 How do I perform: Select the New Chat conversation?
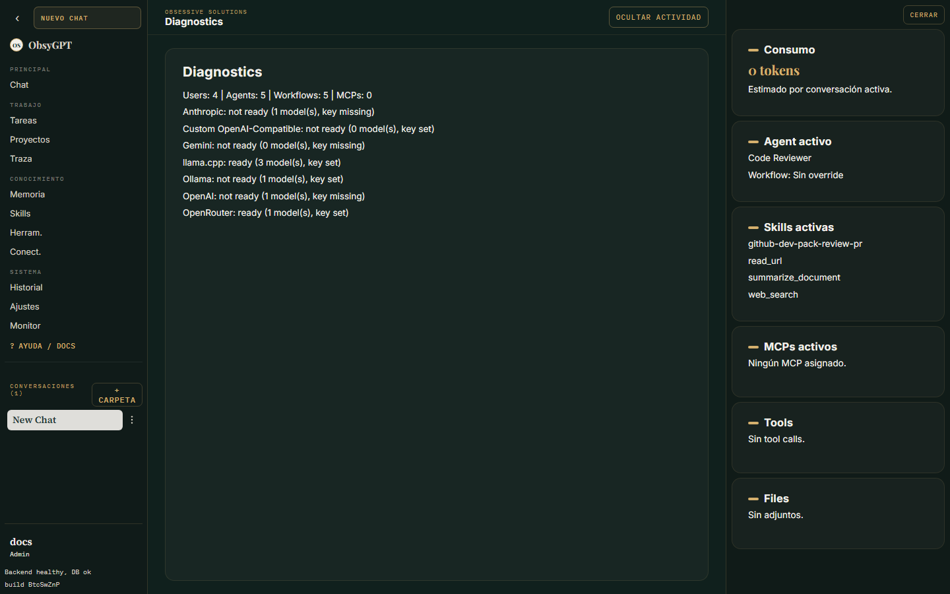tap(65, 420)
